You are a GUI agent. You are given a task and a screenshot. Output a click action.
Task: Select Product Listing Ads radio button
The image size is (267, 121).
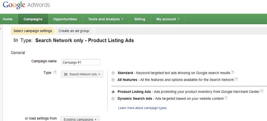click(x=113, y=92)
